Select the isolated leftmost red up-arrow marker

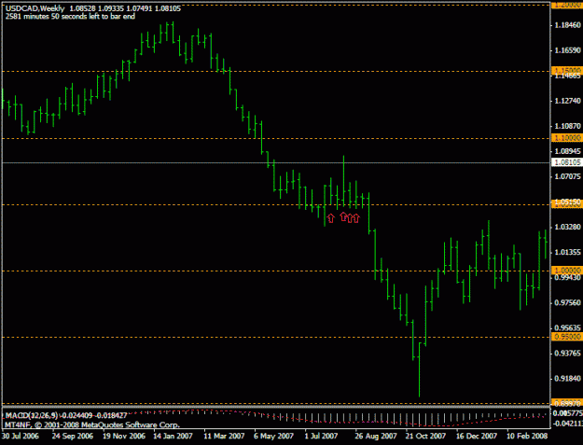point(330,218)
